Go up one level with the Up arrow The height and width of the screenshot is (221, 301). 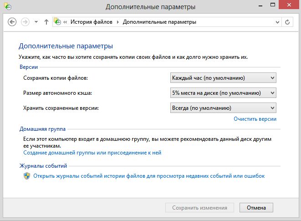coord(46,22)
